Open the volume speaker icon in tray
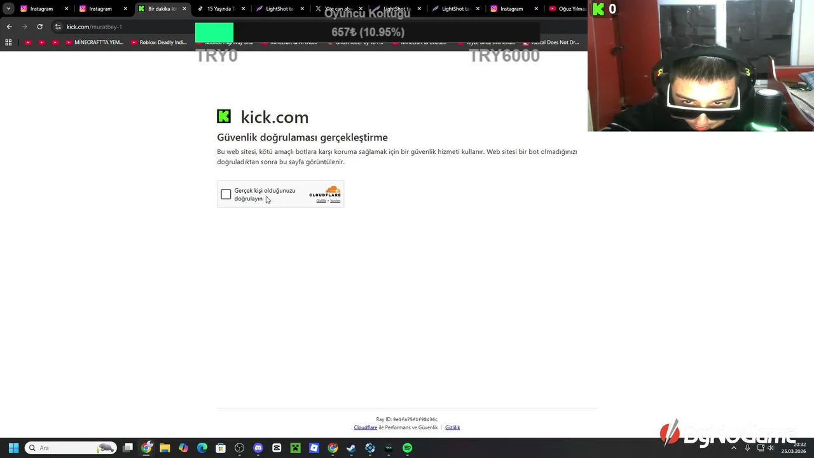Screen dimensions: 814x458 click(771, 448)
